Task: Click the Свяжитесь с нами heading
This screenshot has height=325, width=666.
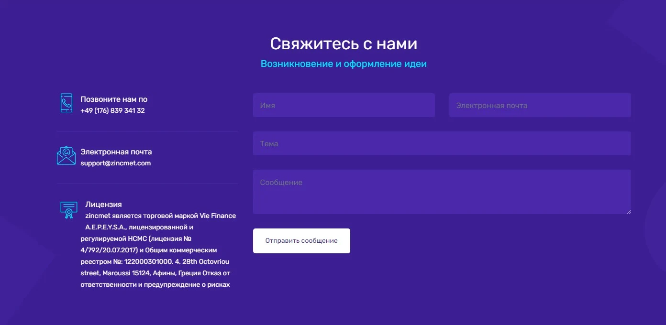Action: 344,43
